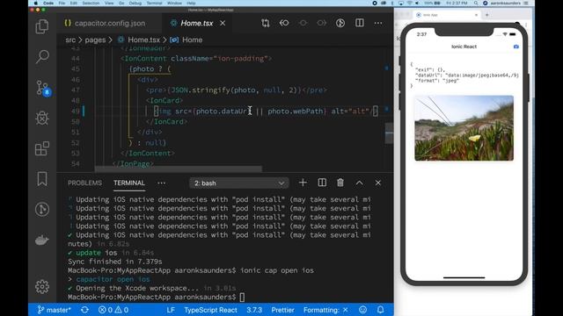The width and height of the screenshot is (563, 316).
Task: Open the '2: bash' terminal dropdown
Action: point(238,183)
